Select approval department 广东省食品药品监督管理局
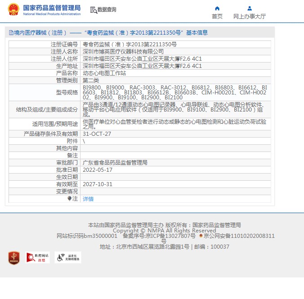Viewport: 304px width, 299px height. pyautogui.click(x=115, y=162)
